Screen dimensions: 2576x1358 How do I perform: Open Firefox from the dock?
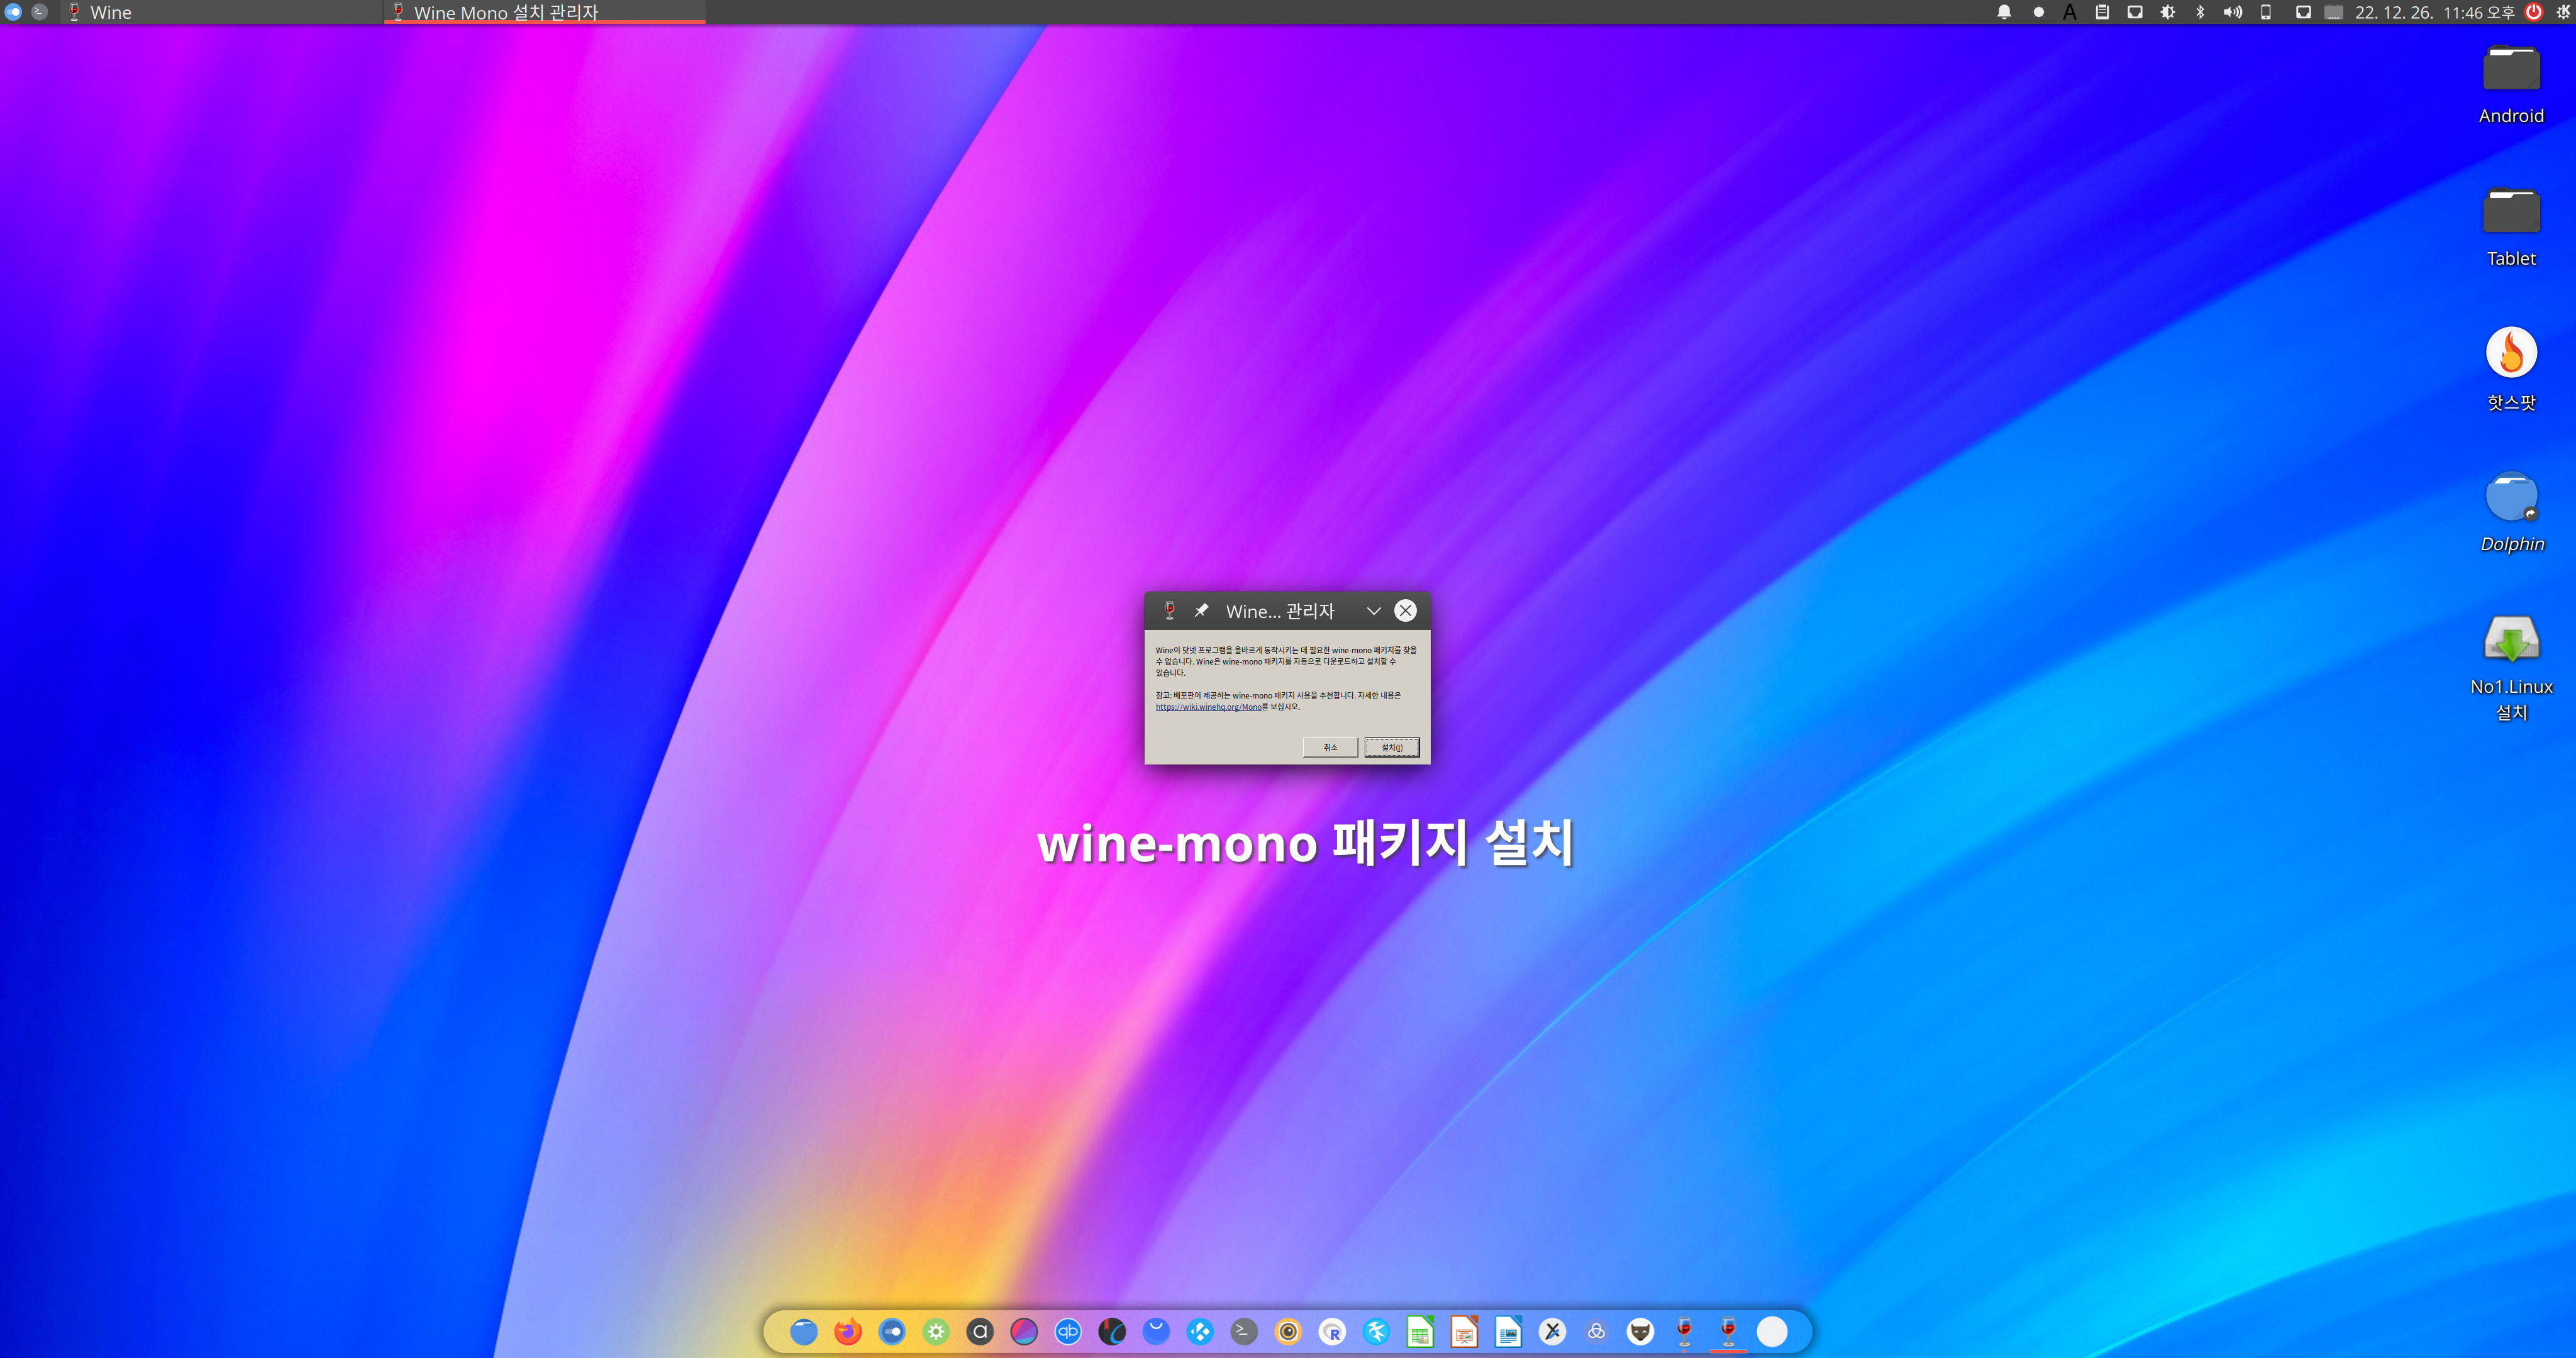[848, 1331]
